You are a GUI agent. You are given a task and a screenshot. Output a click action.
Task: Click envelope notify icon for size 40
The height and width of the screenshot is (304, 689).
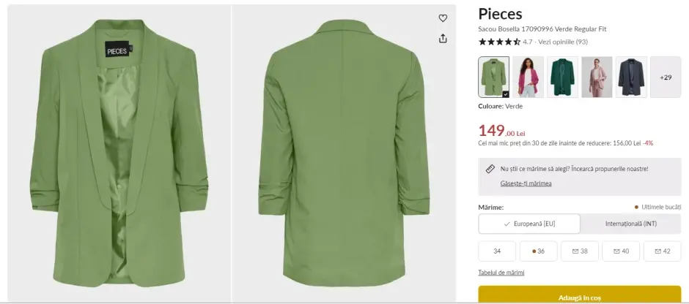[615, 251]
